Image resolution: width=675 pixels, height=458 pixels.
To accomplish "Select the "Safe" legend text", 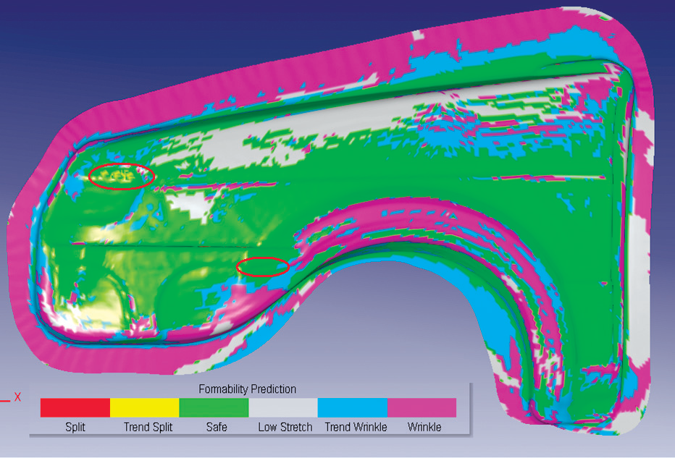I will (217, 428).
